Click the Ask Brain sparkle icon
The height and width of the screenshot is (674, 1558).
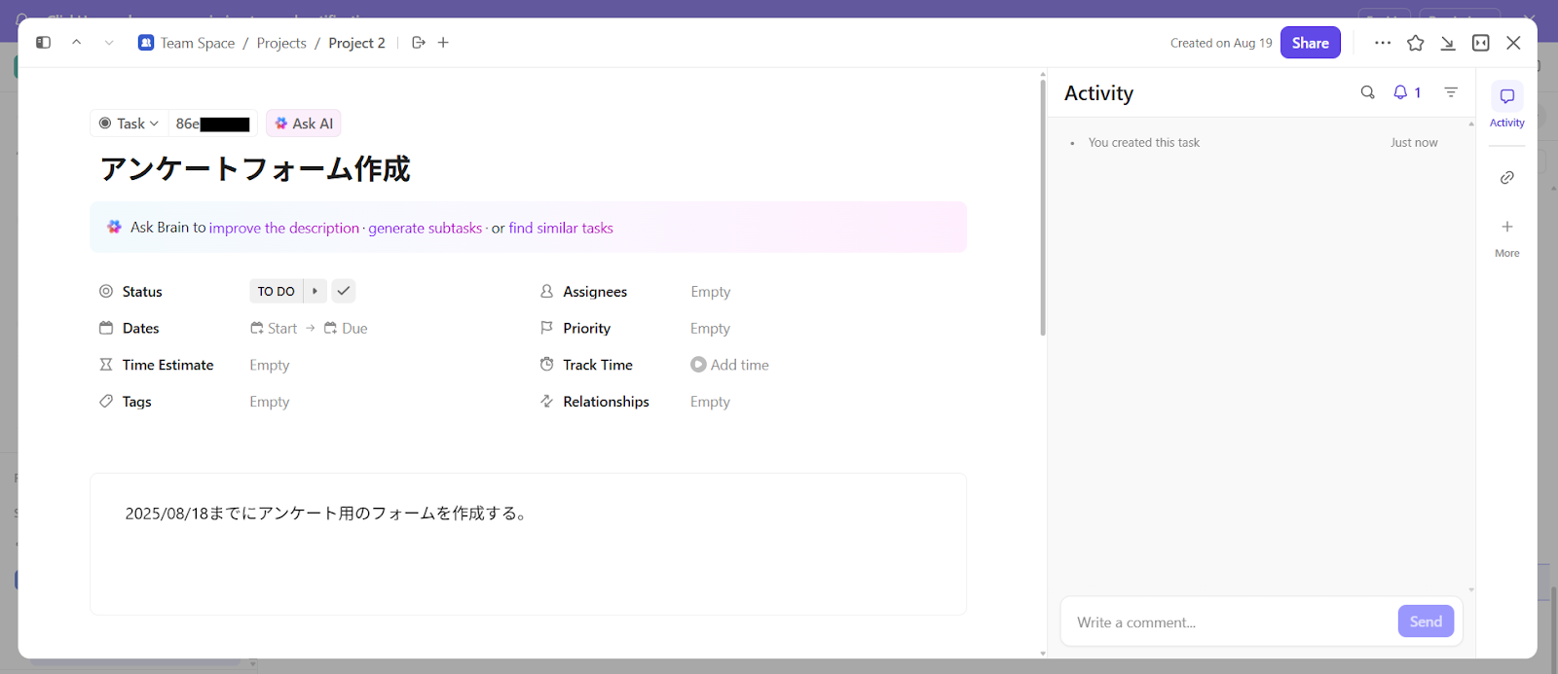114,227
